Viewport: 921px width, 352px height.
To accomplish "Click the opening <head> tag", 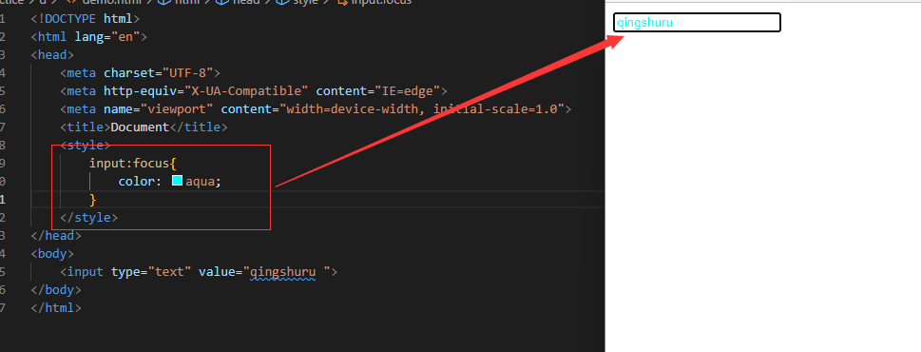I will [x=52, y=55].
